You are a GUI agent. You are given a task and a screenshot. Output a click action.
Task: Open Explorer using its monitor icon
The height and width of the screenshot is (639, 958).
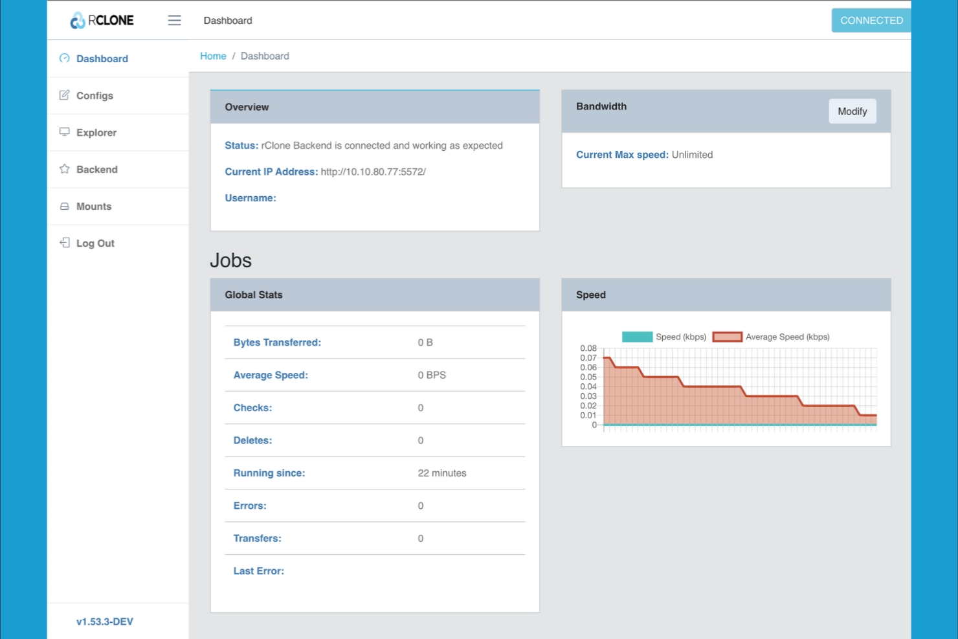click(64, 132)
